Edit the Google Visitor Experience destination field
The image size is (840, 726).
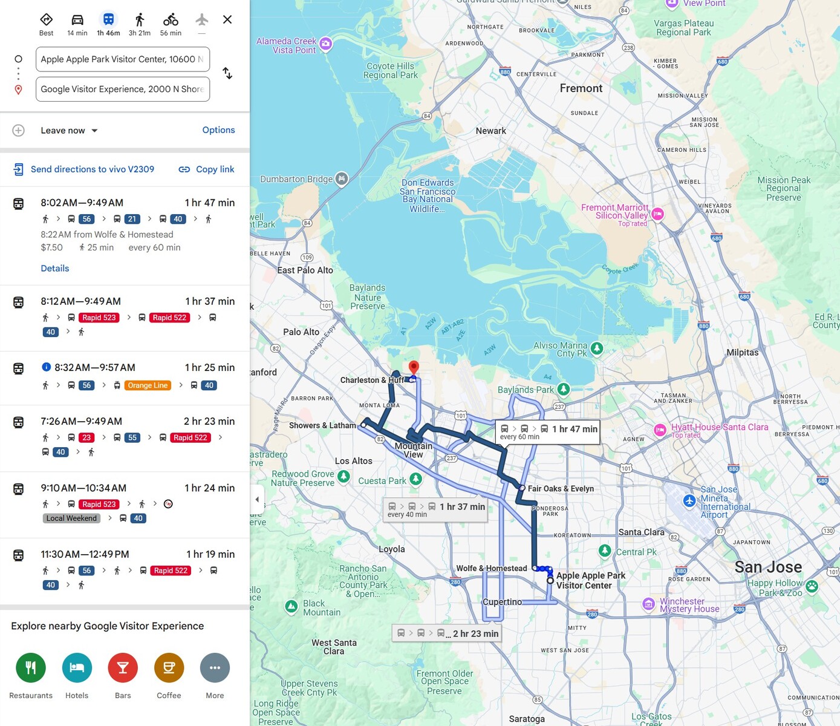click(x=123, y=89)
